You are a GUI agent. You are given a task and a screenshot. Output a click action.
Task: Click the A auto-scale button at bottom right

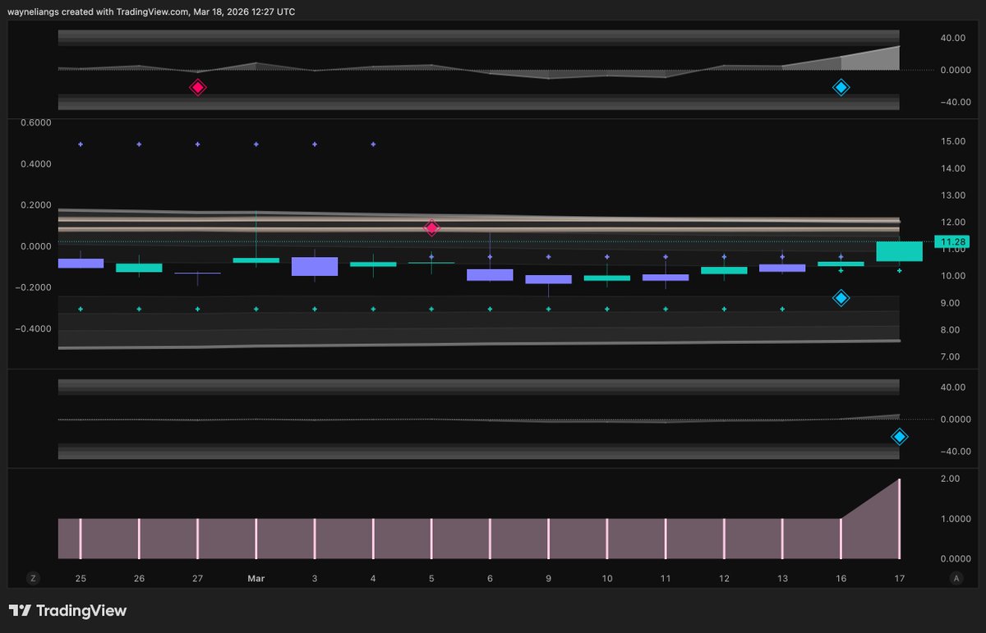[x=956, y=578]
